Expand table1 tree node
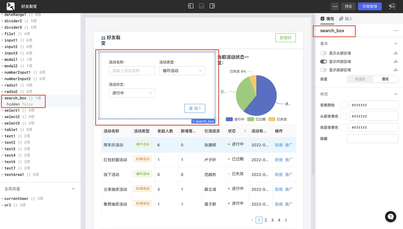Image resolution: width=403 pixels, height=229 pixels. (2, 130)
